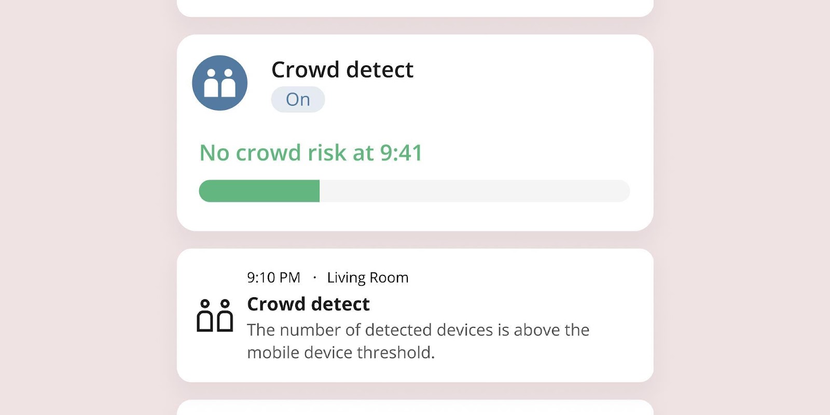Click the outlined two-person icon in notification
Screen dimensions: 830x415
point(215,315)
